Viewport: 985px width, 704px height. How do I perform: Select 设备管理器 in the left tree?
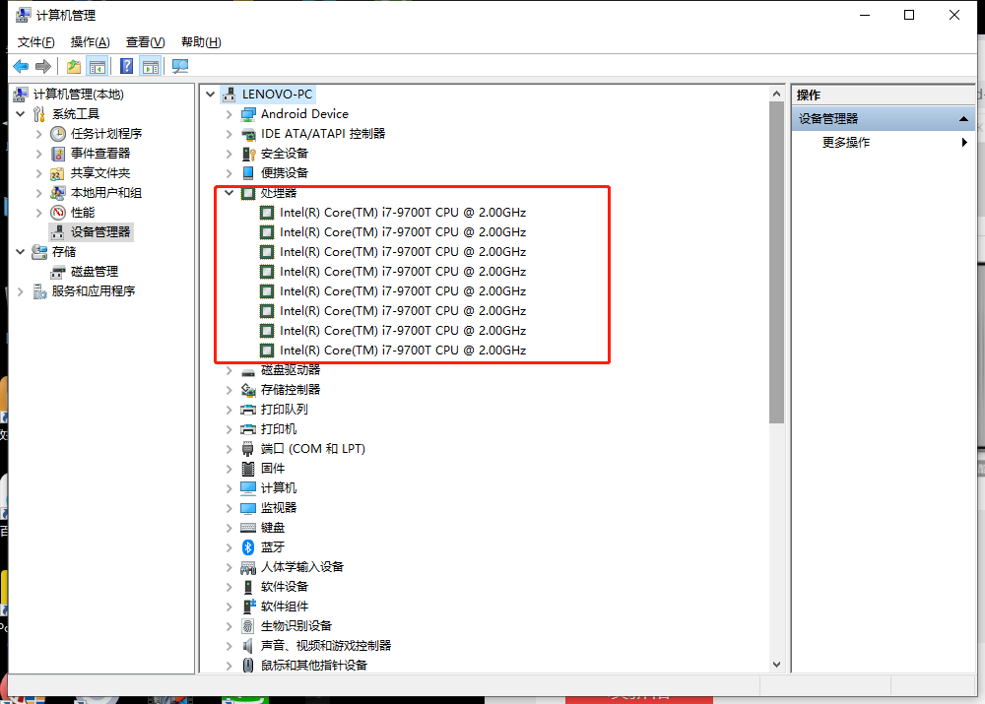coord(100,232)
